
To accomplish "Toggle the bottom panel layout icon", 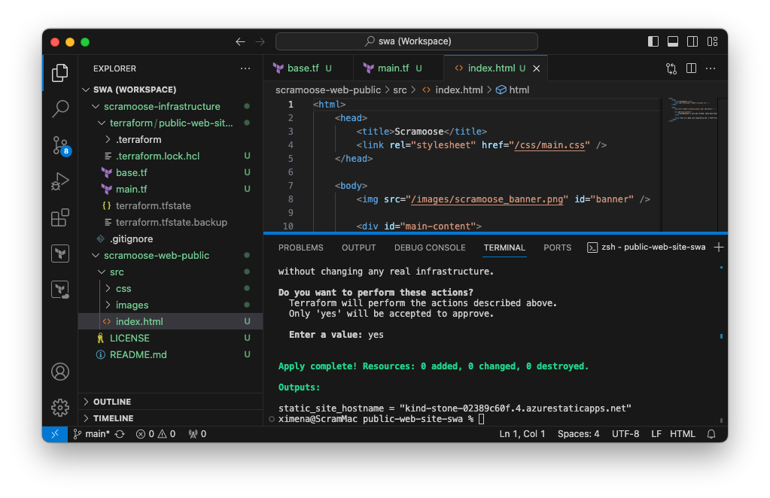I will [x=673, y=41].
